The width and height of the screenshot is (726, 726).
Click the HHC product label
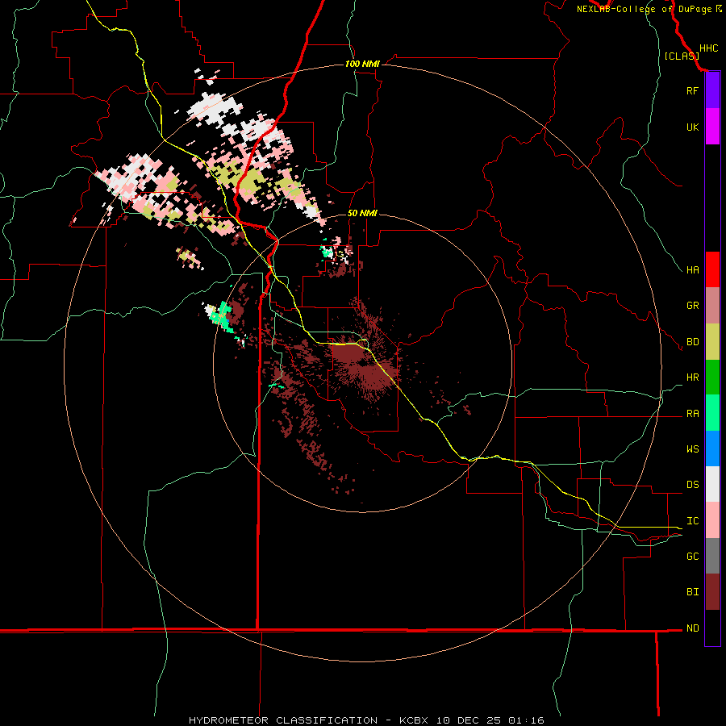click(x=708, y=48)
